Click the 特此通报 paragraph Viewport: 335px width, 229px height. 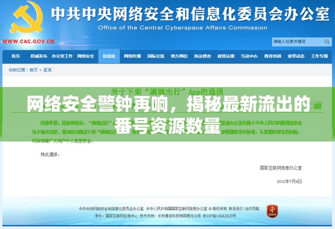(x=50, y=154)
